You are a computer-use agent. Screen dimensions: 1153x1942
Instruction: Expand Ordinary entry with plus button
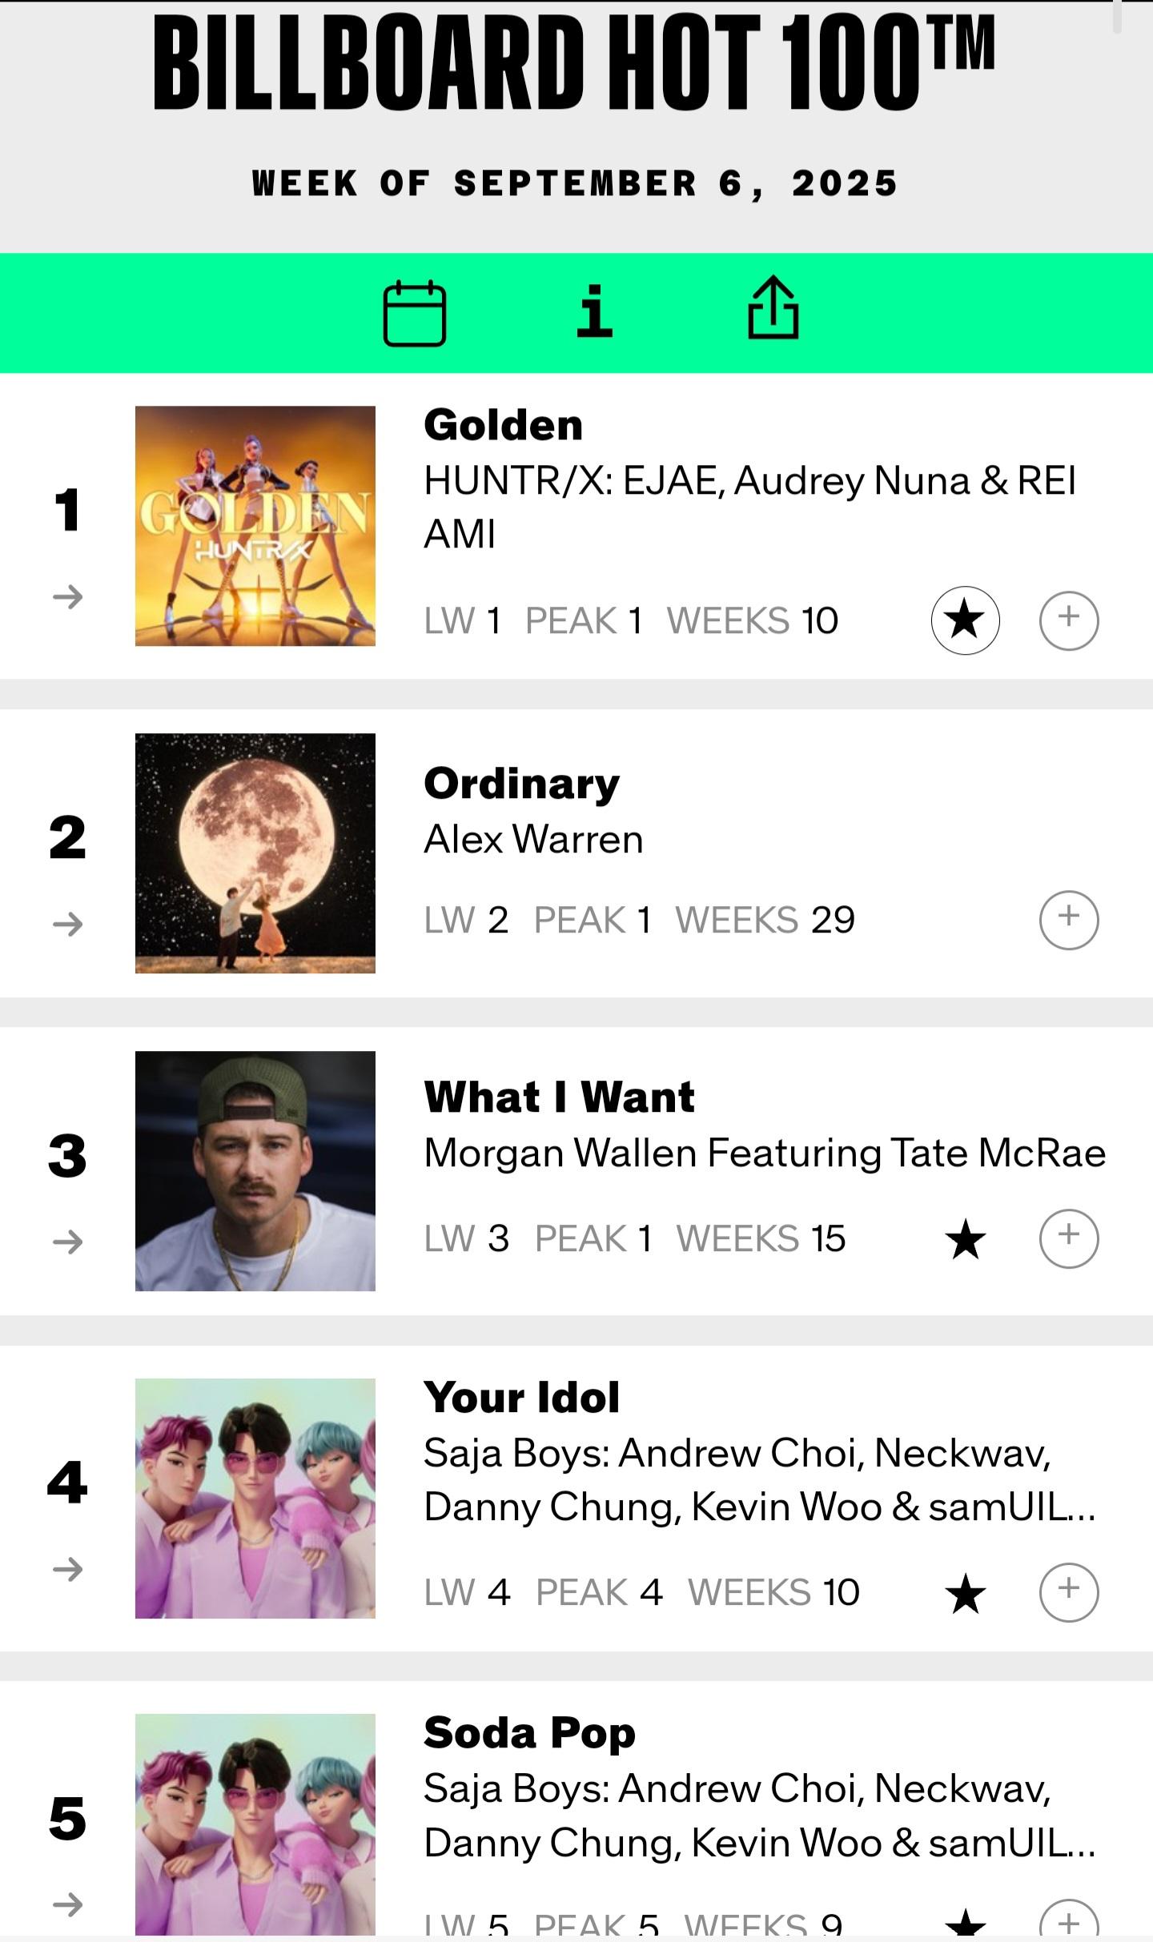pyautogui.click(x=1068, y=920)
